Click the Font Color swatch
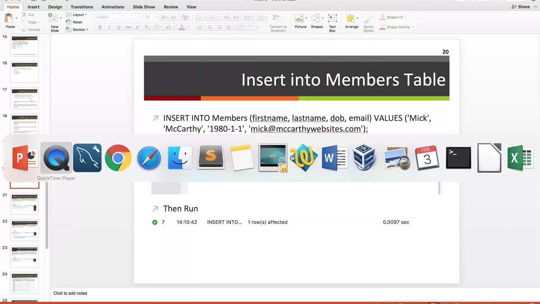 click(182, 27)
